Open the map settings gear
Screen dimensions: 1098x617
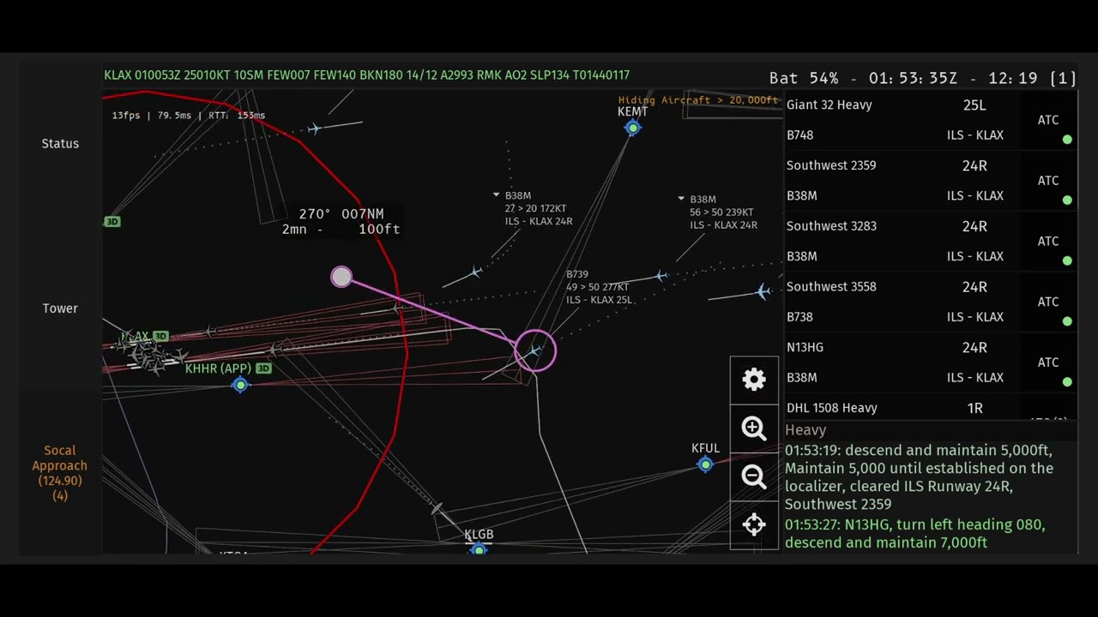[x=754, y=380]
